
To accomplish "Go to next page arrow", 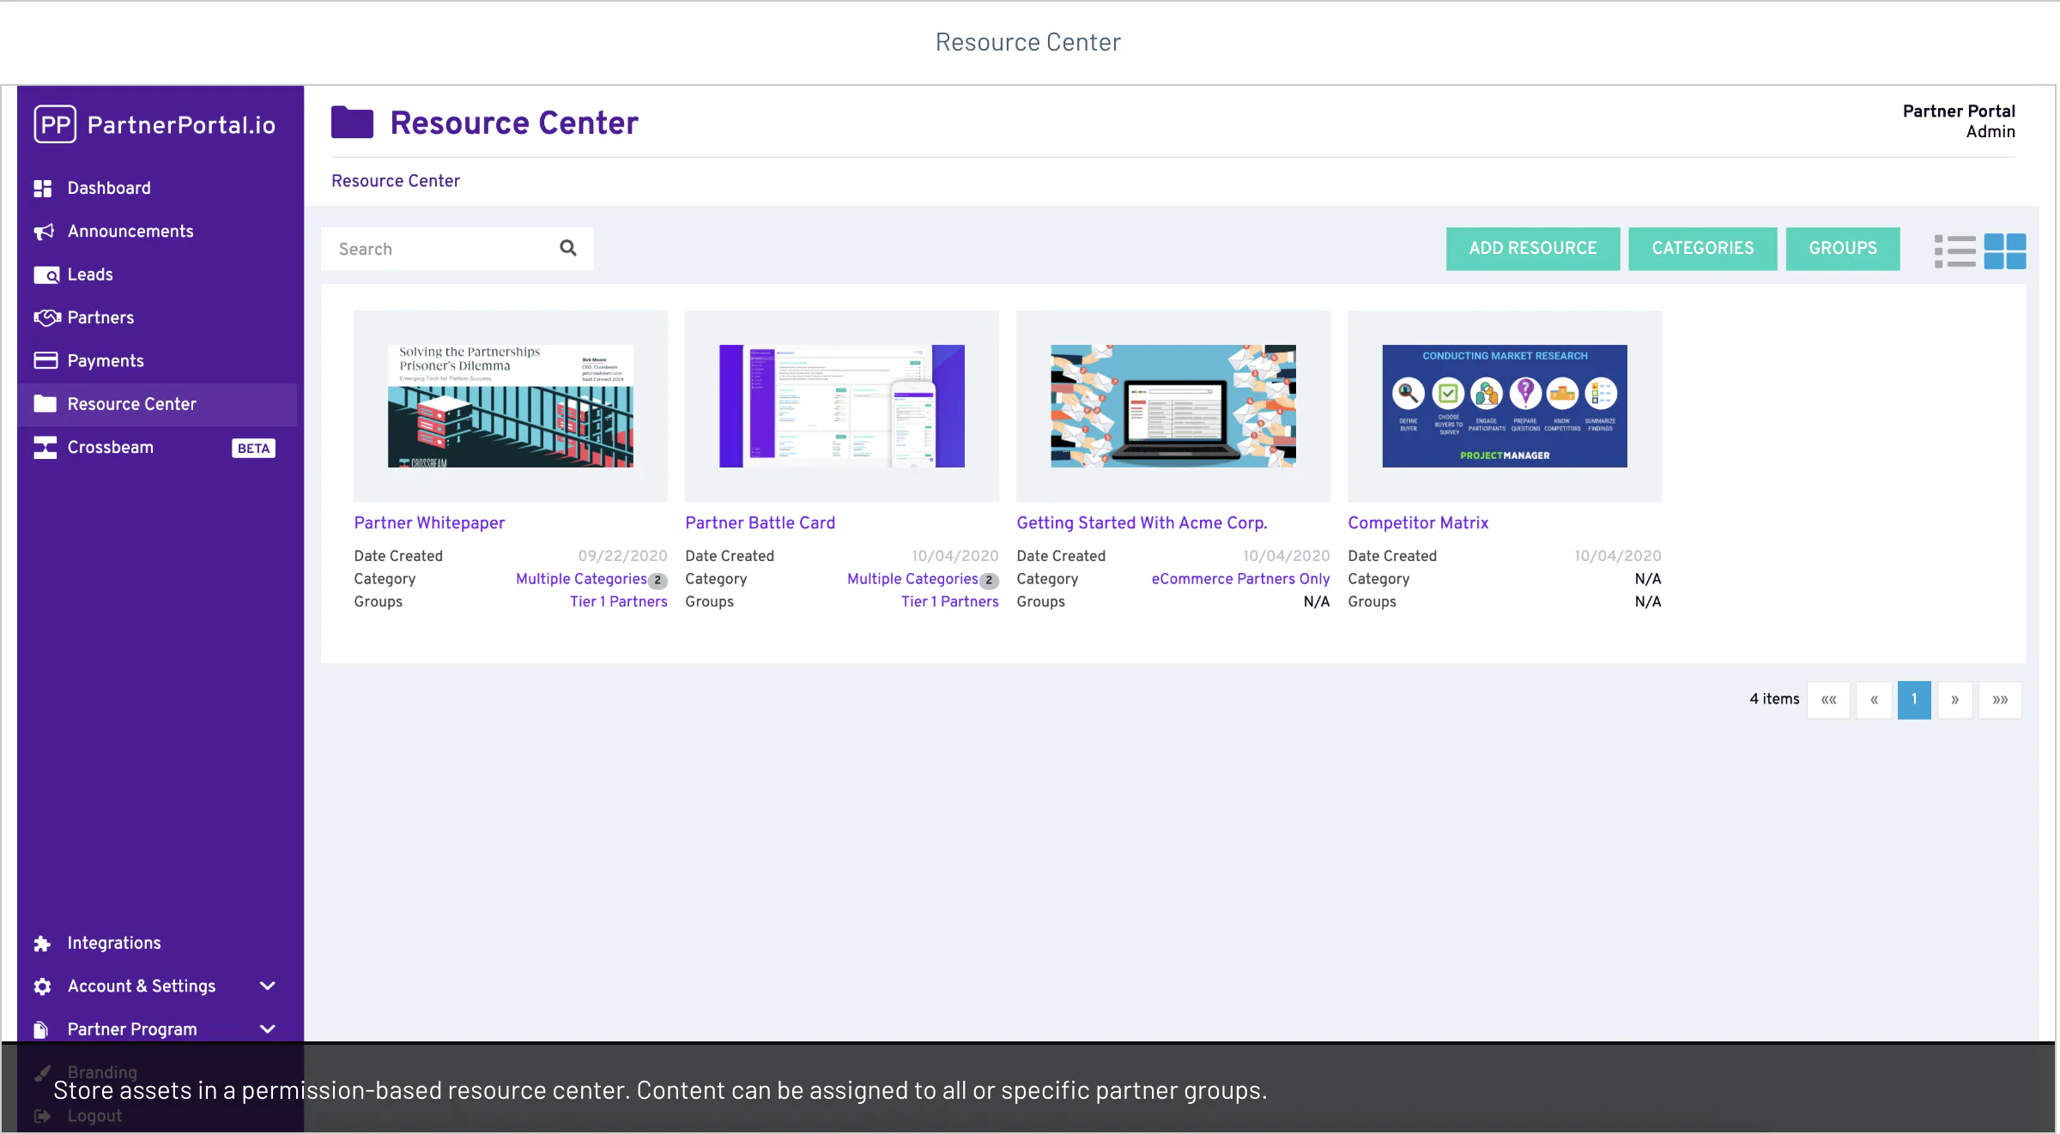I will pos(1955,700).
